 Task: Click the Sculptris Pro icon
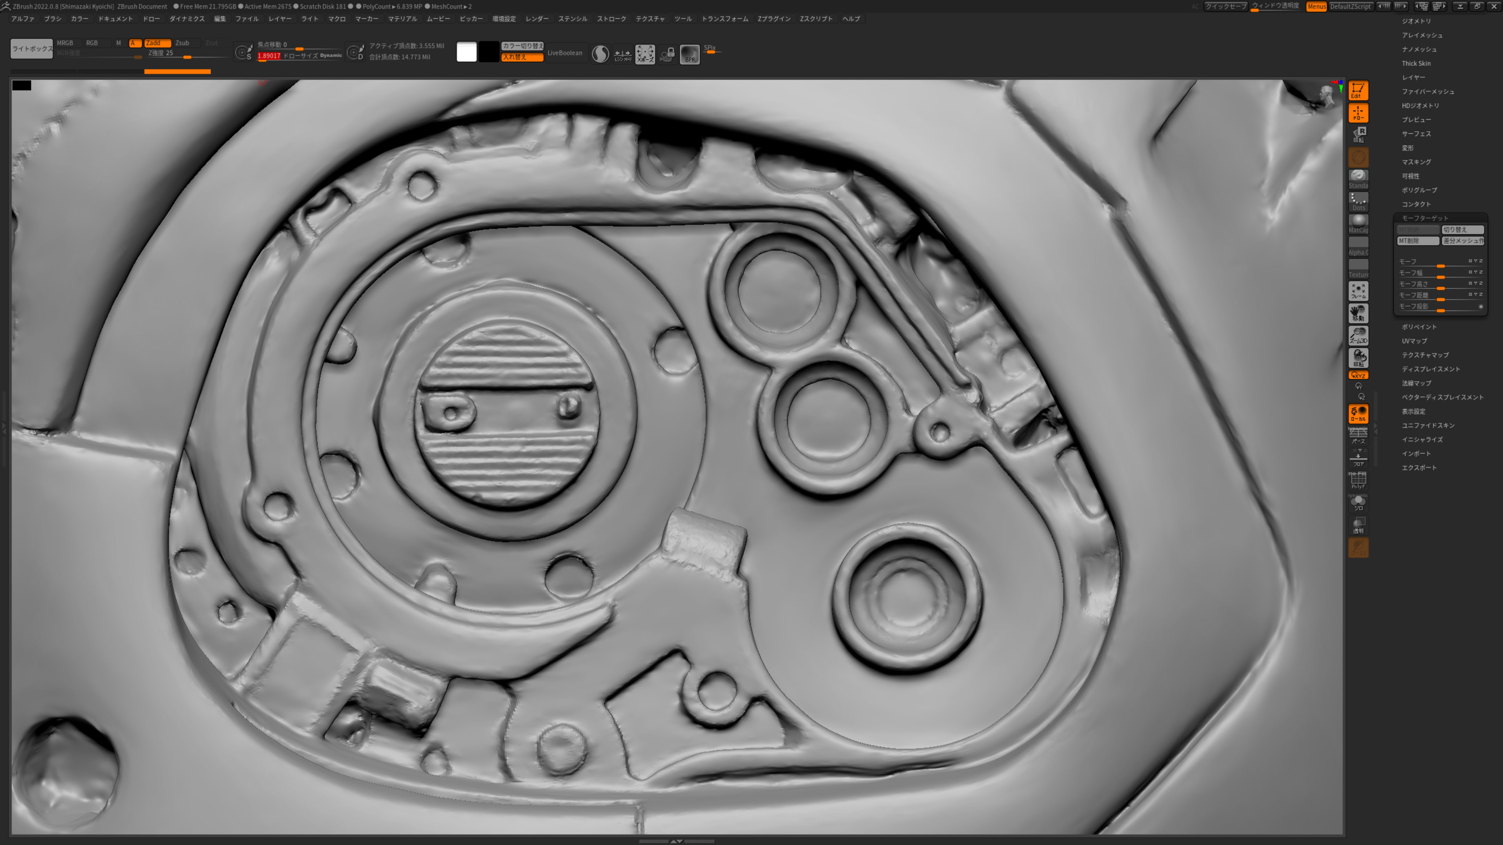point(600,54)
